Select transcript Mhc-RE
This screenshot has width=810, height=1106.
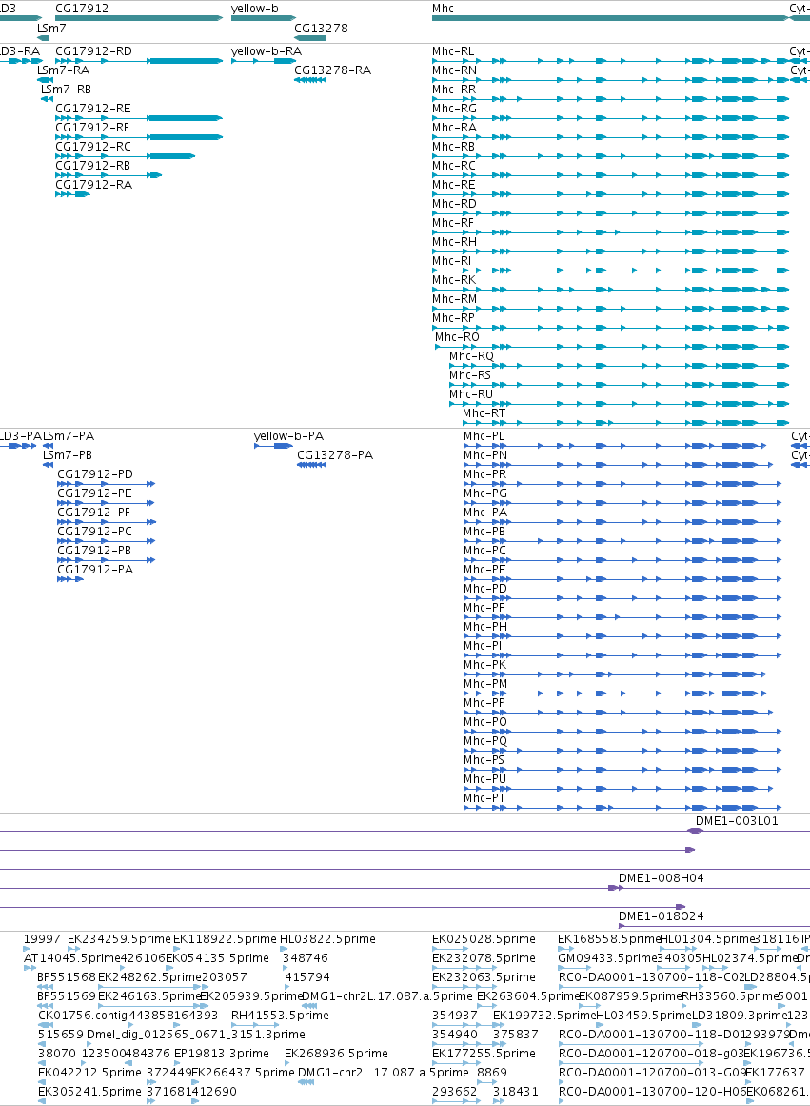coord(453,185)
